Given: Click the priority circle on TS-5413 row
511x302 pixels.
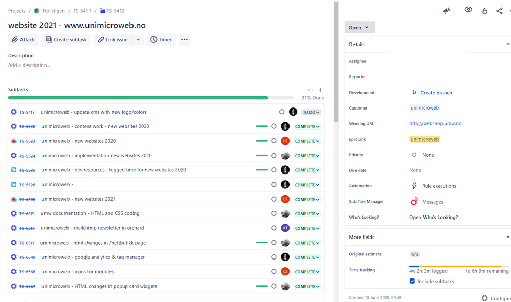Looking at the screenshot, I should point(282,112).
